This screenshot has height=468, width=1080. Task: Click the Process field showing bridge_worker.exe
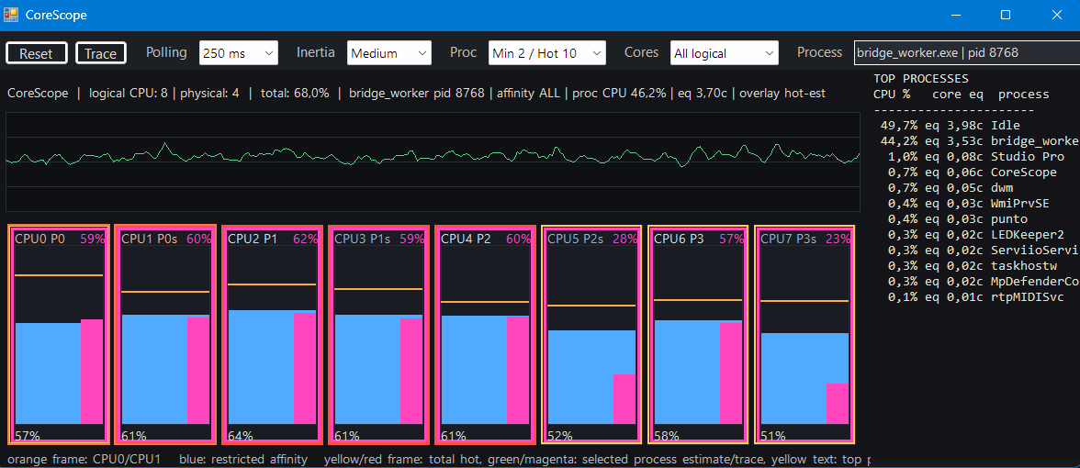pyautogui.click(x=966, y=52)
